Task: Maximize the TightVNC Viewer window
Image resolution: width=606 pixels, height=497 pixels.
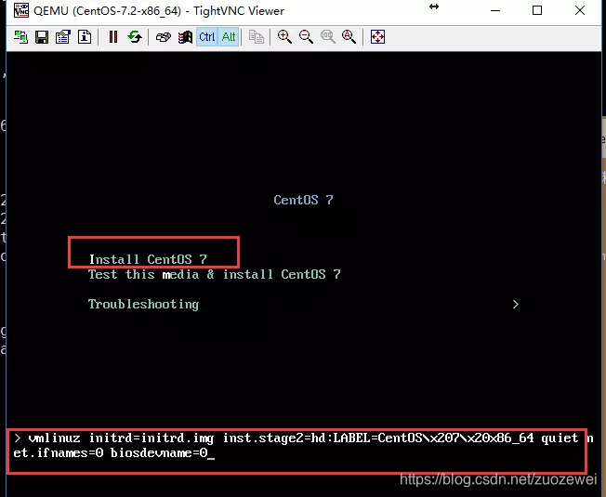Action: point(537,11)
